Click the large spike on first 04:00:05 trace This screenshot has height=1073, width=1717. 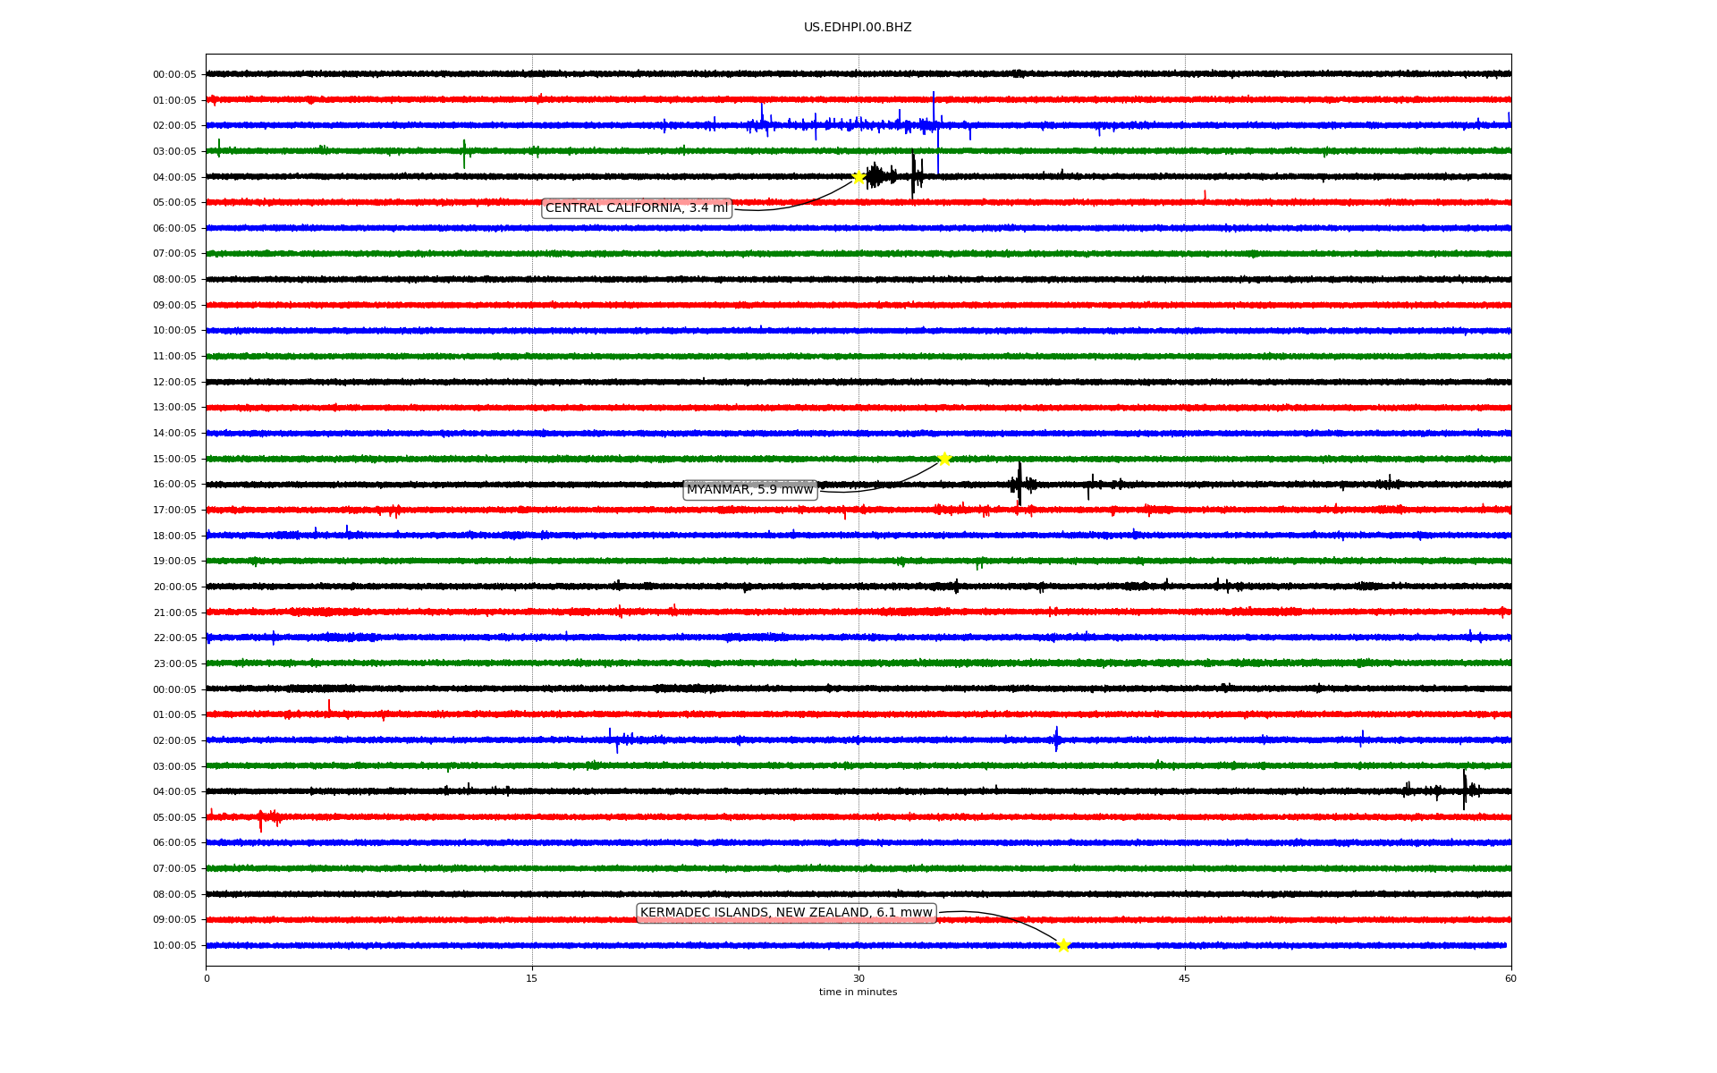(913, 174)
